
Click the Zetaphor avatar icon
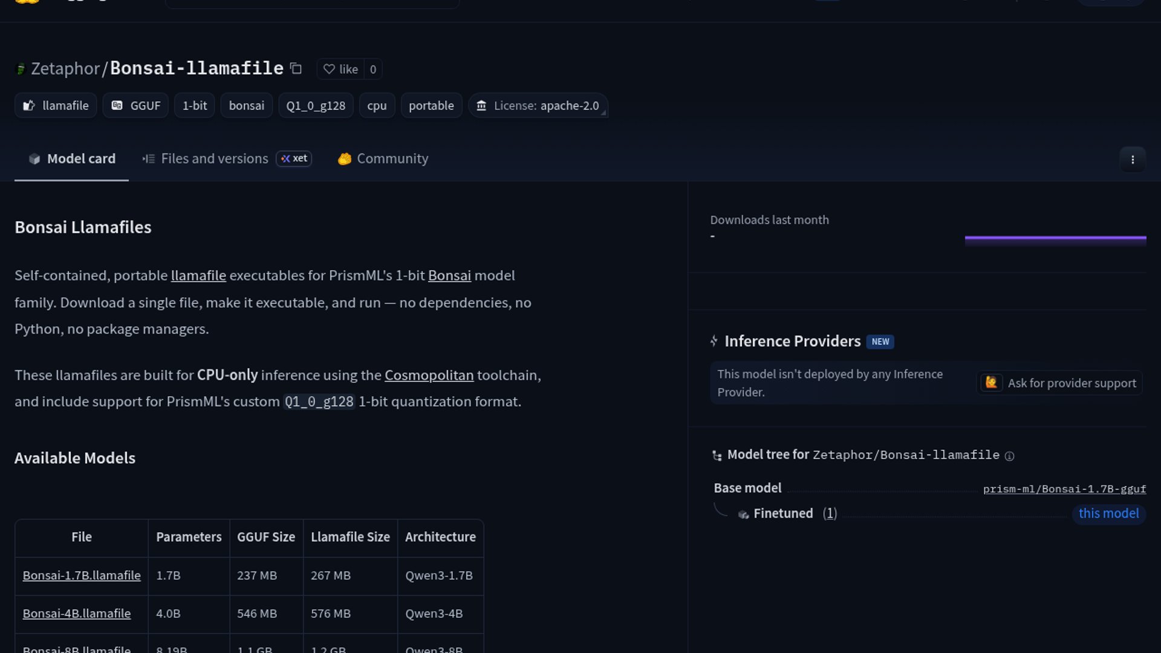coord(21,70)
